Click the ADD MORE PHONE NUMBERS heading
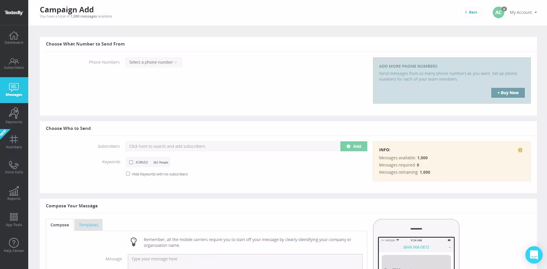 coord(408,66)
